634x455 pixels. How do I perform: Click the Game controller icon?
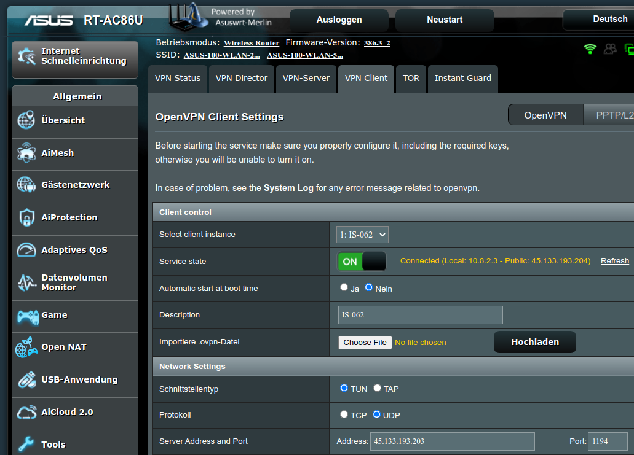[28, 317]
